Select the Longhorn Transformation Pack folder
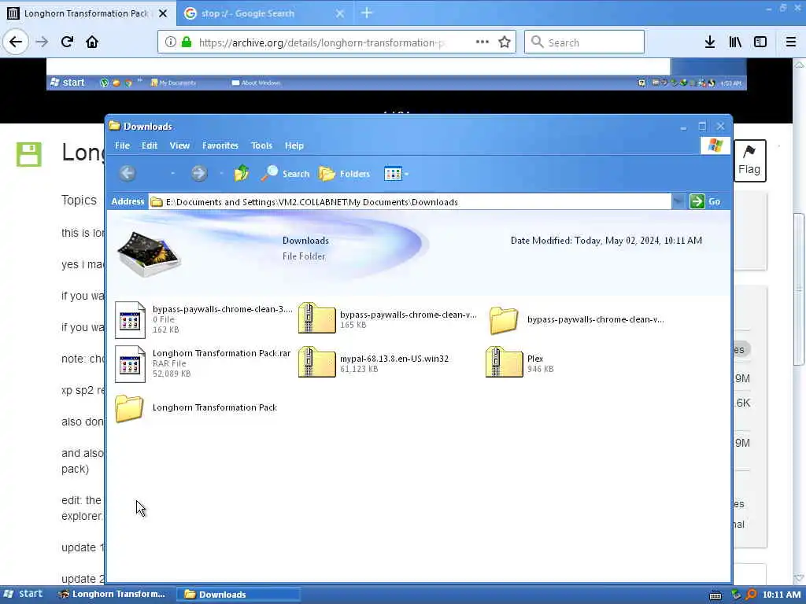806x604 pixels. [196, 408]
